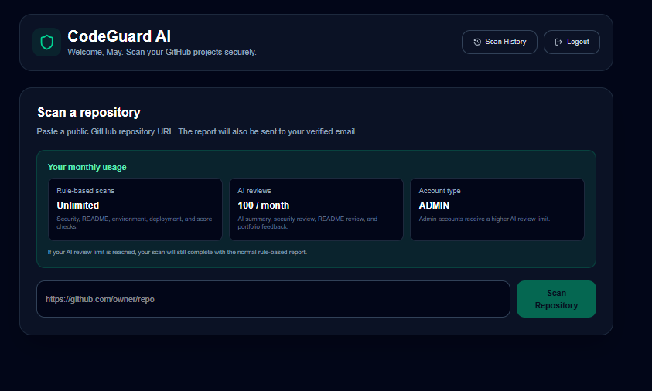The image size is (652, 391).
Task: Select the Rule-based scans usage card
Action: pyautogui.click(x=135, y=209)
